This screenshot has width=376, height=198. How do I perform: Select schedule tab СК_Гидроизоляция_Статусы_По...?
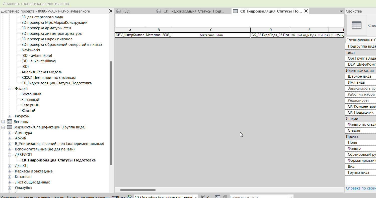pos(271,11)
